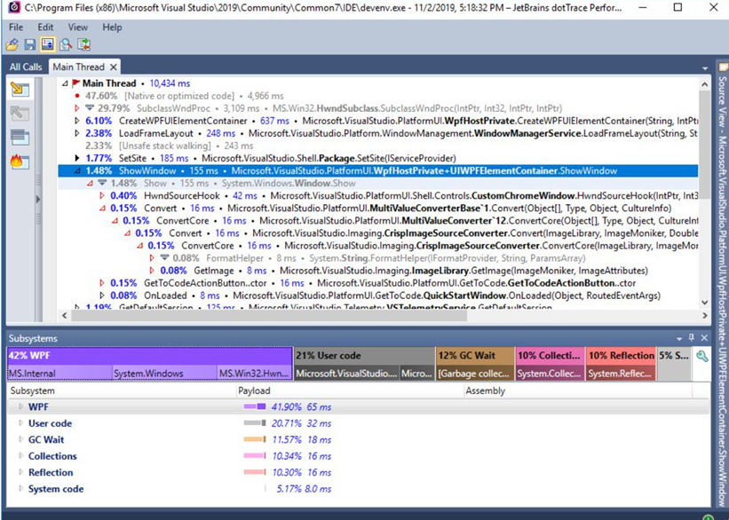
Task: Click the Open snapshot folder icon
Action: 12,44
